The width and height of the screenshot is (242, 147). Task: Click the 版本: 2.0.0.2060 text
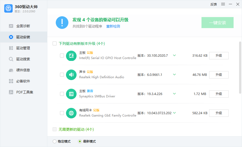[x=25, y=11]
